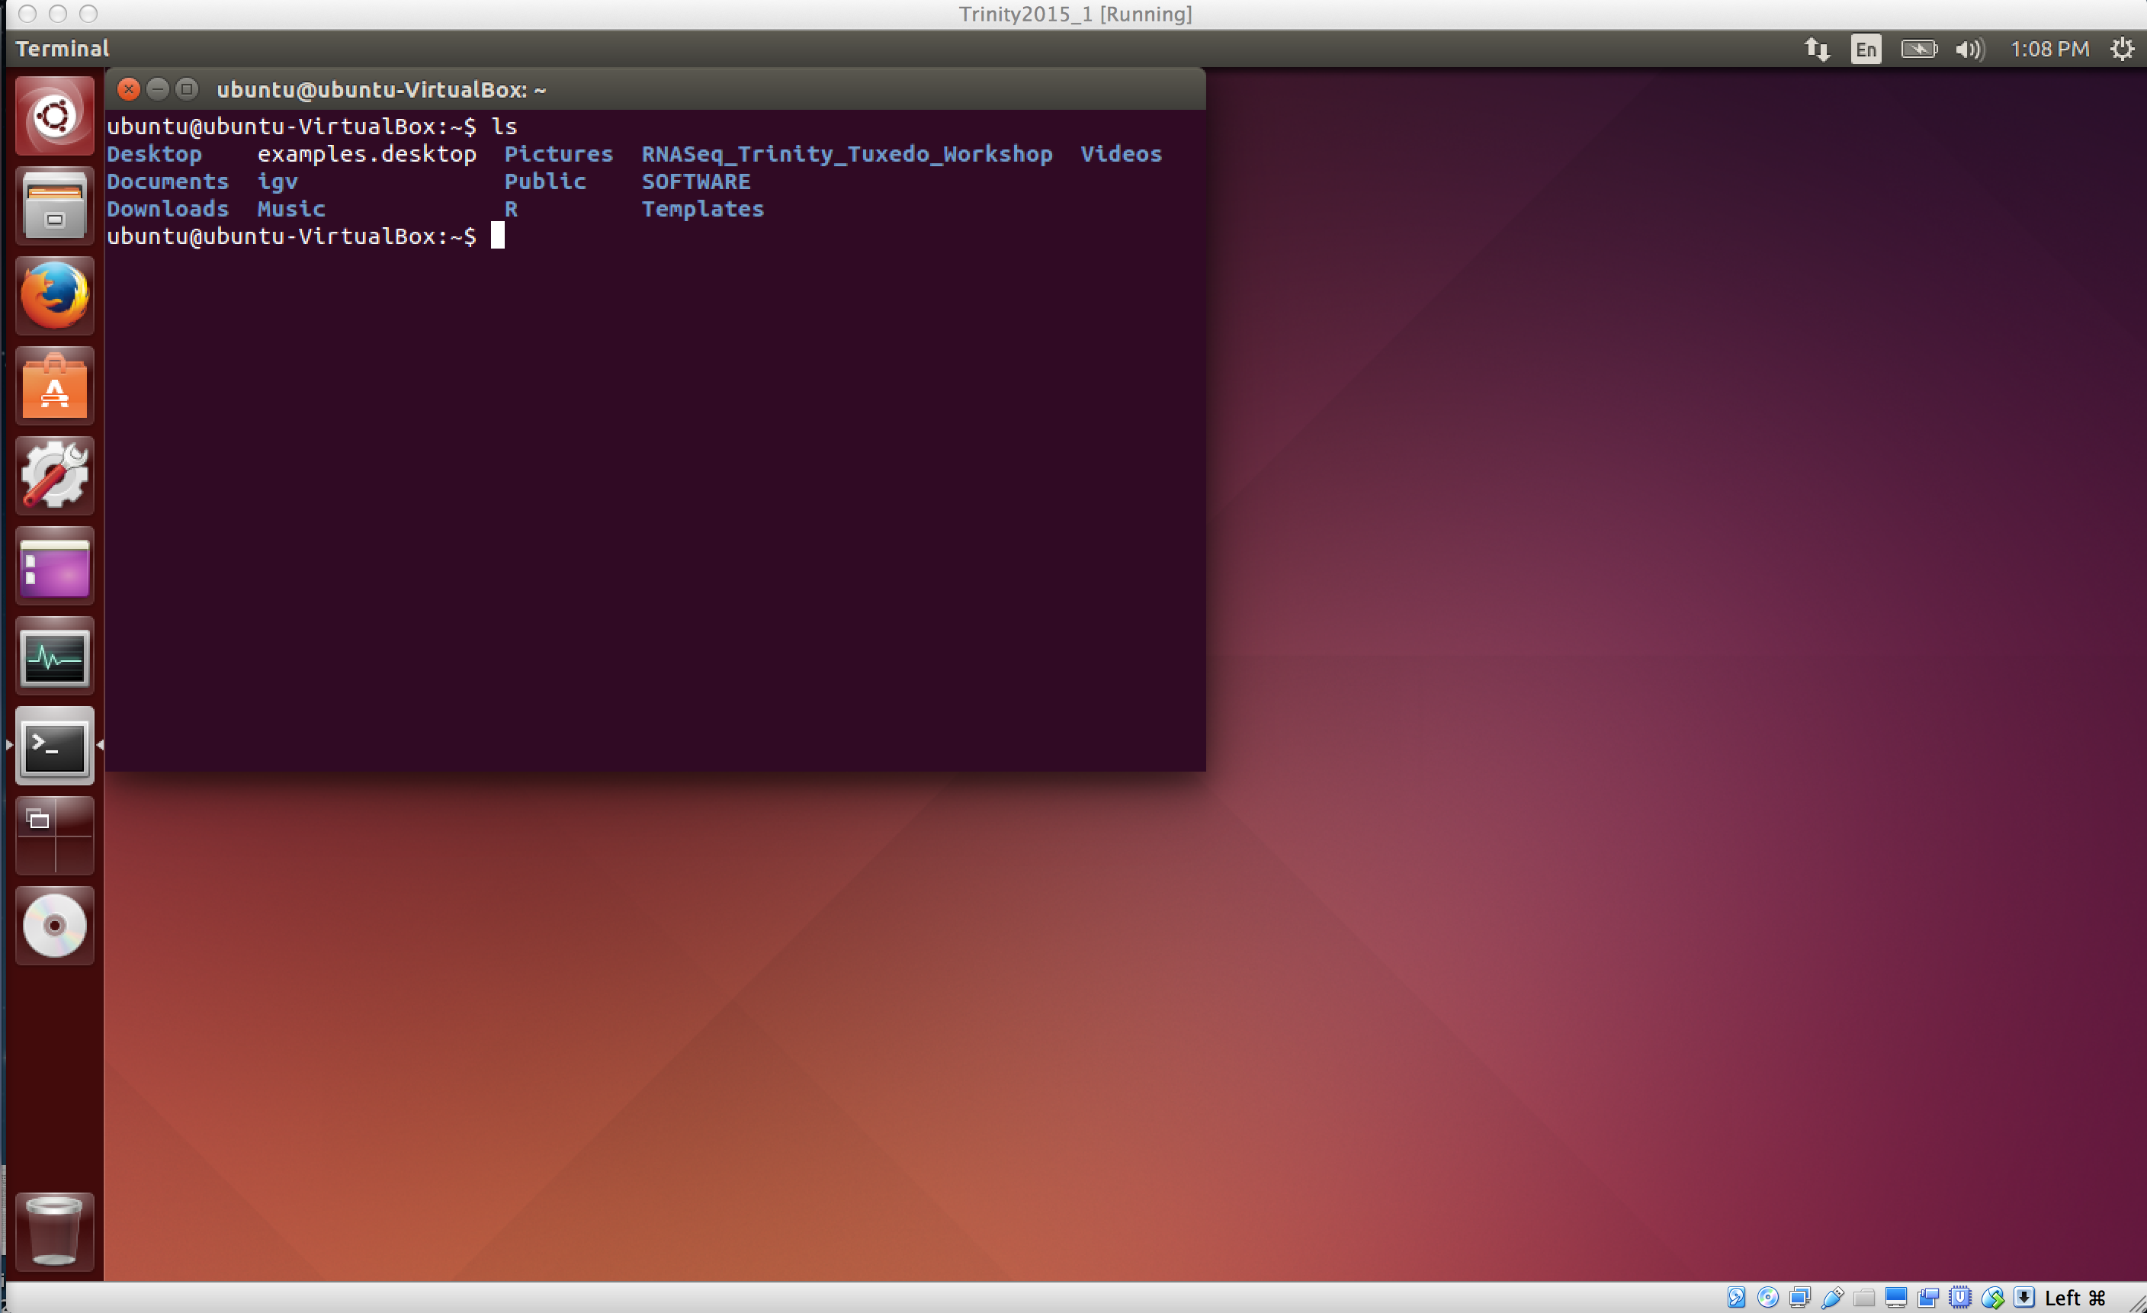Screen dimensions: 2147x1313
Task: Open the Ubuntu Dash search launcher
Action: [54, 116]
